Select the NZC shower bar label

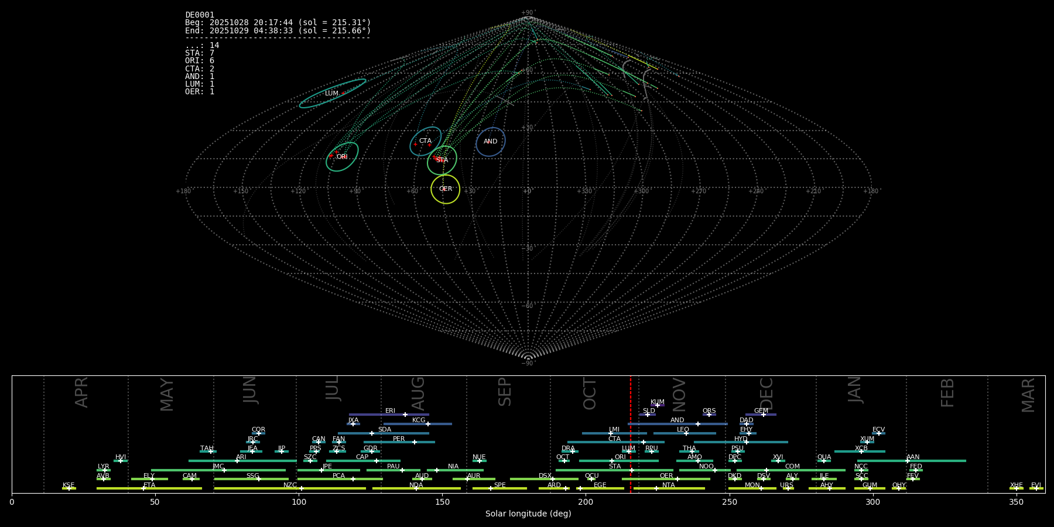290,485
